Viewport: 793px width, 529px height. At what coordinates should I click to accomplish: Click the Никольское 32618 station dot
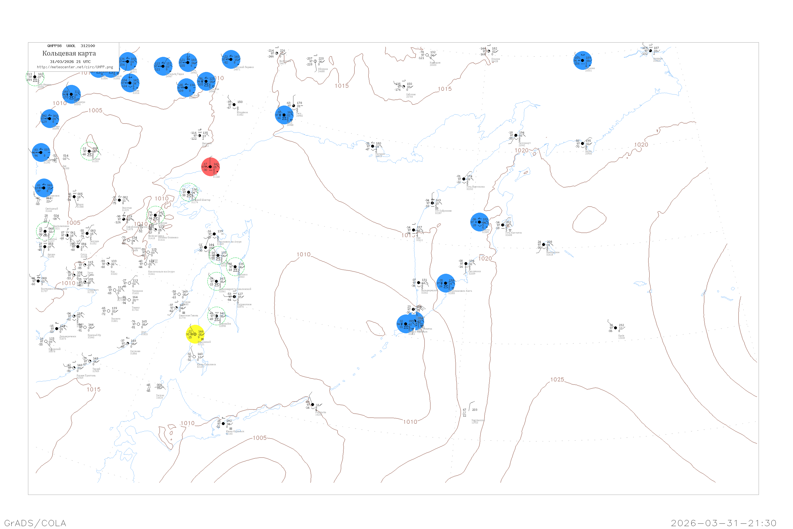pos(543,245)
